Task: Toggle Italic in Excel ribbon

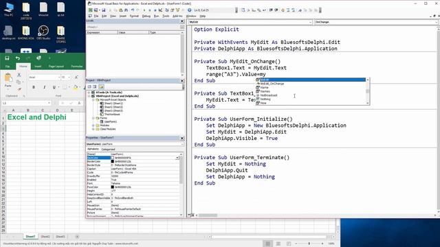Action: point(44,87)
